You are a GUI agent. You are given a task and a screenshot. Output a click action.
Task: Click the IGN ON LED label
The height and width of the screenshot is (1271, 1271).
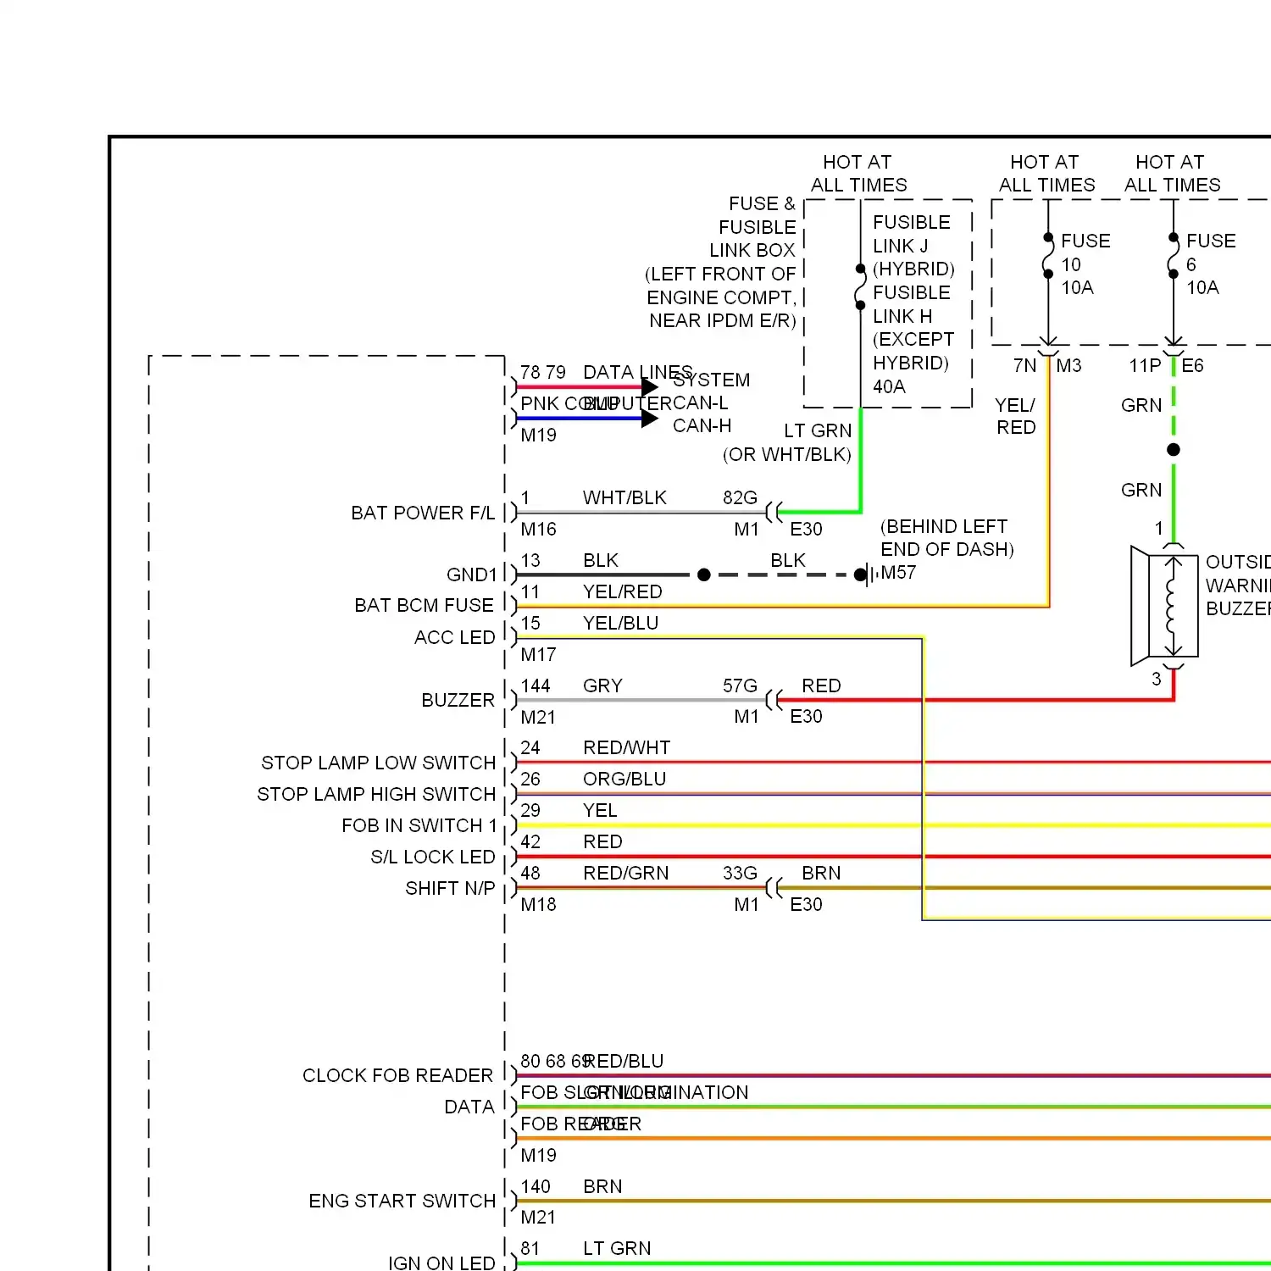click(x=441, y=1263)
